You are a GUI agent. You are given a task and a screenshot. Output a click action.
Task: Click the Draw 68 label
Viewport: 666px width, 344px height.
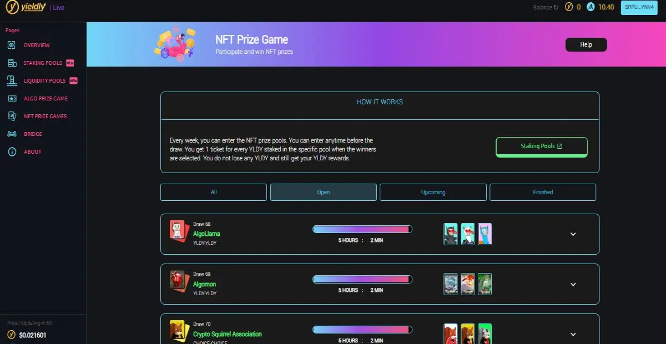click(x=201, y=224)
